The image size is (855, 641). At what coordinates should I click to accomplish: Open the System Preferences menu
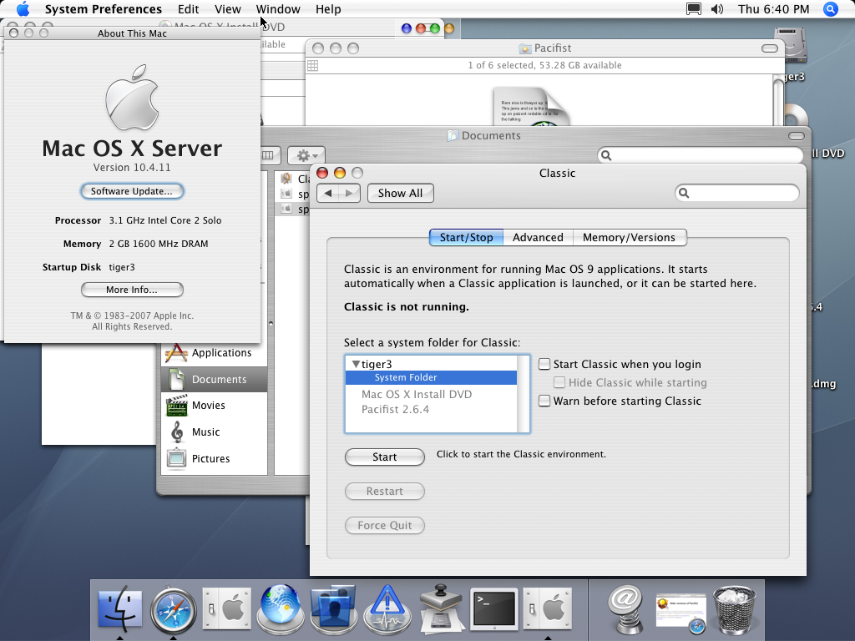[103, 9]
